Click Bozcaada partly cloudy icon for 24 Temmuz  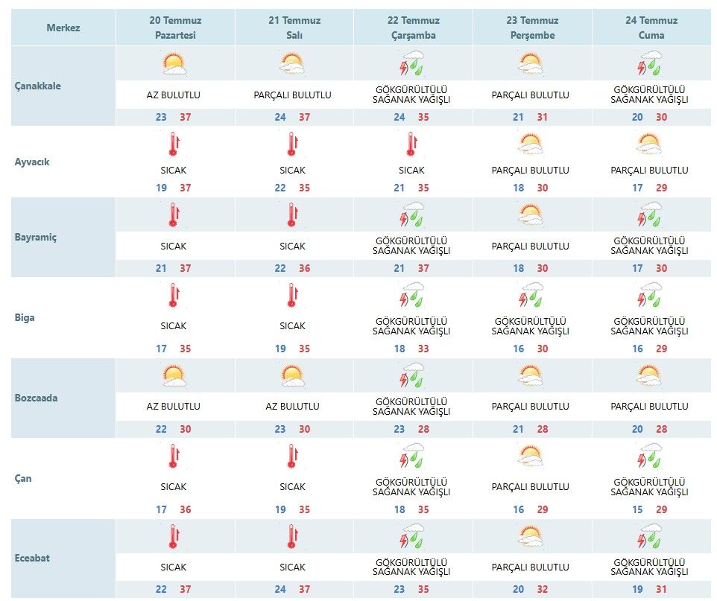click(650, 375)
